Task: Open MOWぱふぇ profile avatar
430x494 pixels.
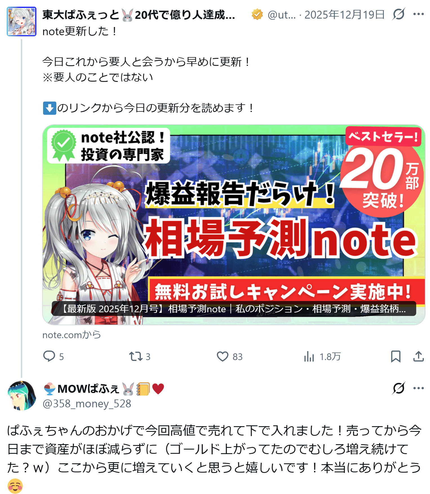Action: coord(22,396)
